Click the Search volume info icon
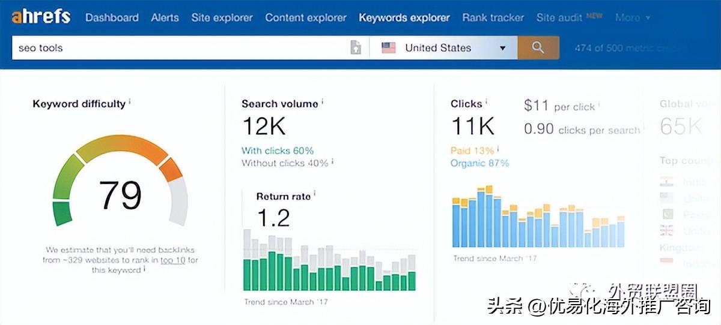721x325 pixels. [323, 101]
